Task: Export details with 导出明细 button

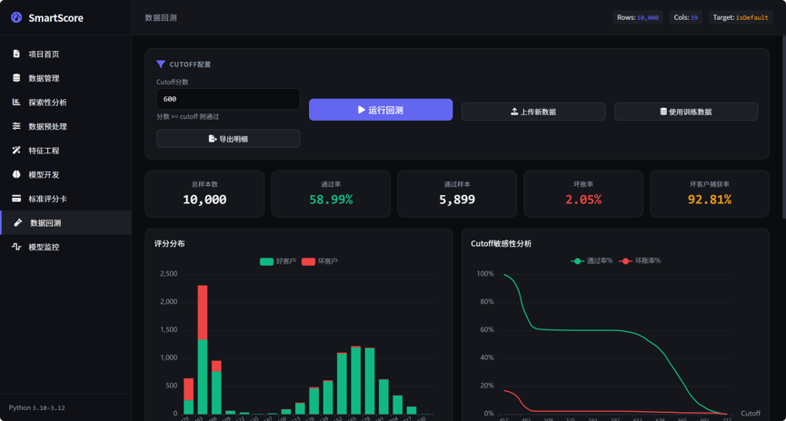Action: [228, 139]
